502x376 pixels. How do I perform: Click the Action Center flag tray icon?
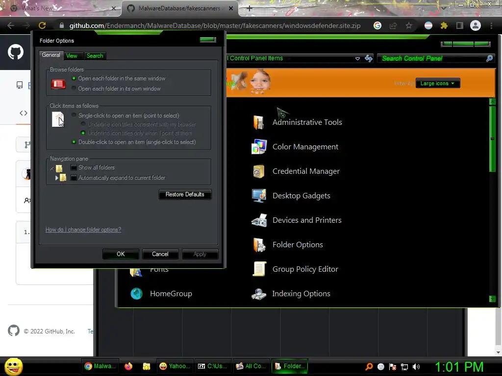point(393,366)
